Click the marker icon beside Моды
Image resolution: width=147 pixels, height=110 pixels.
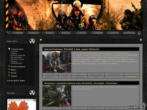9,70
